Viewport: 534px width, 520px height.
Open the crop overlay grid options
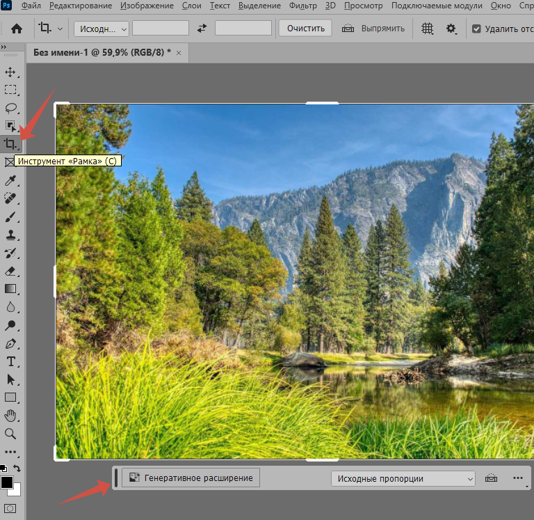pos(427,29)
